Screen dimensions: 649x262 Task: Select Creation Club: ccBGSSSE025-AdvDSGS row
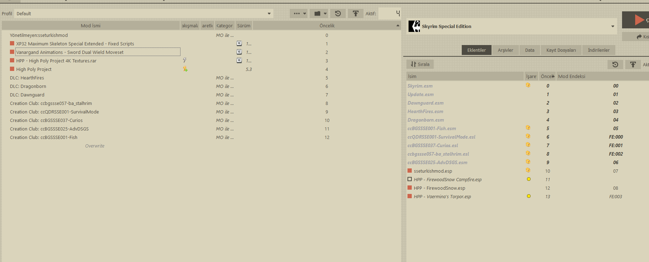pos(201,129)
